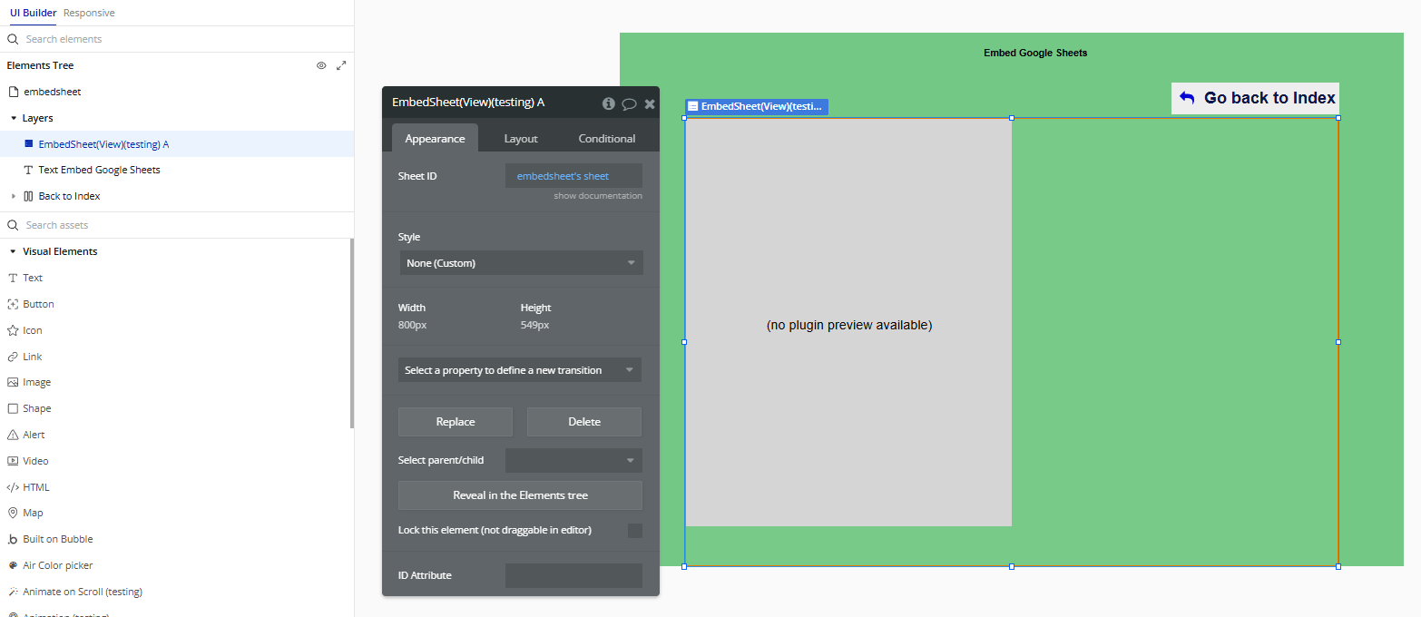Click the expand icon in Elements Tree header
1421x617 pixels.
(341, 65)
